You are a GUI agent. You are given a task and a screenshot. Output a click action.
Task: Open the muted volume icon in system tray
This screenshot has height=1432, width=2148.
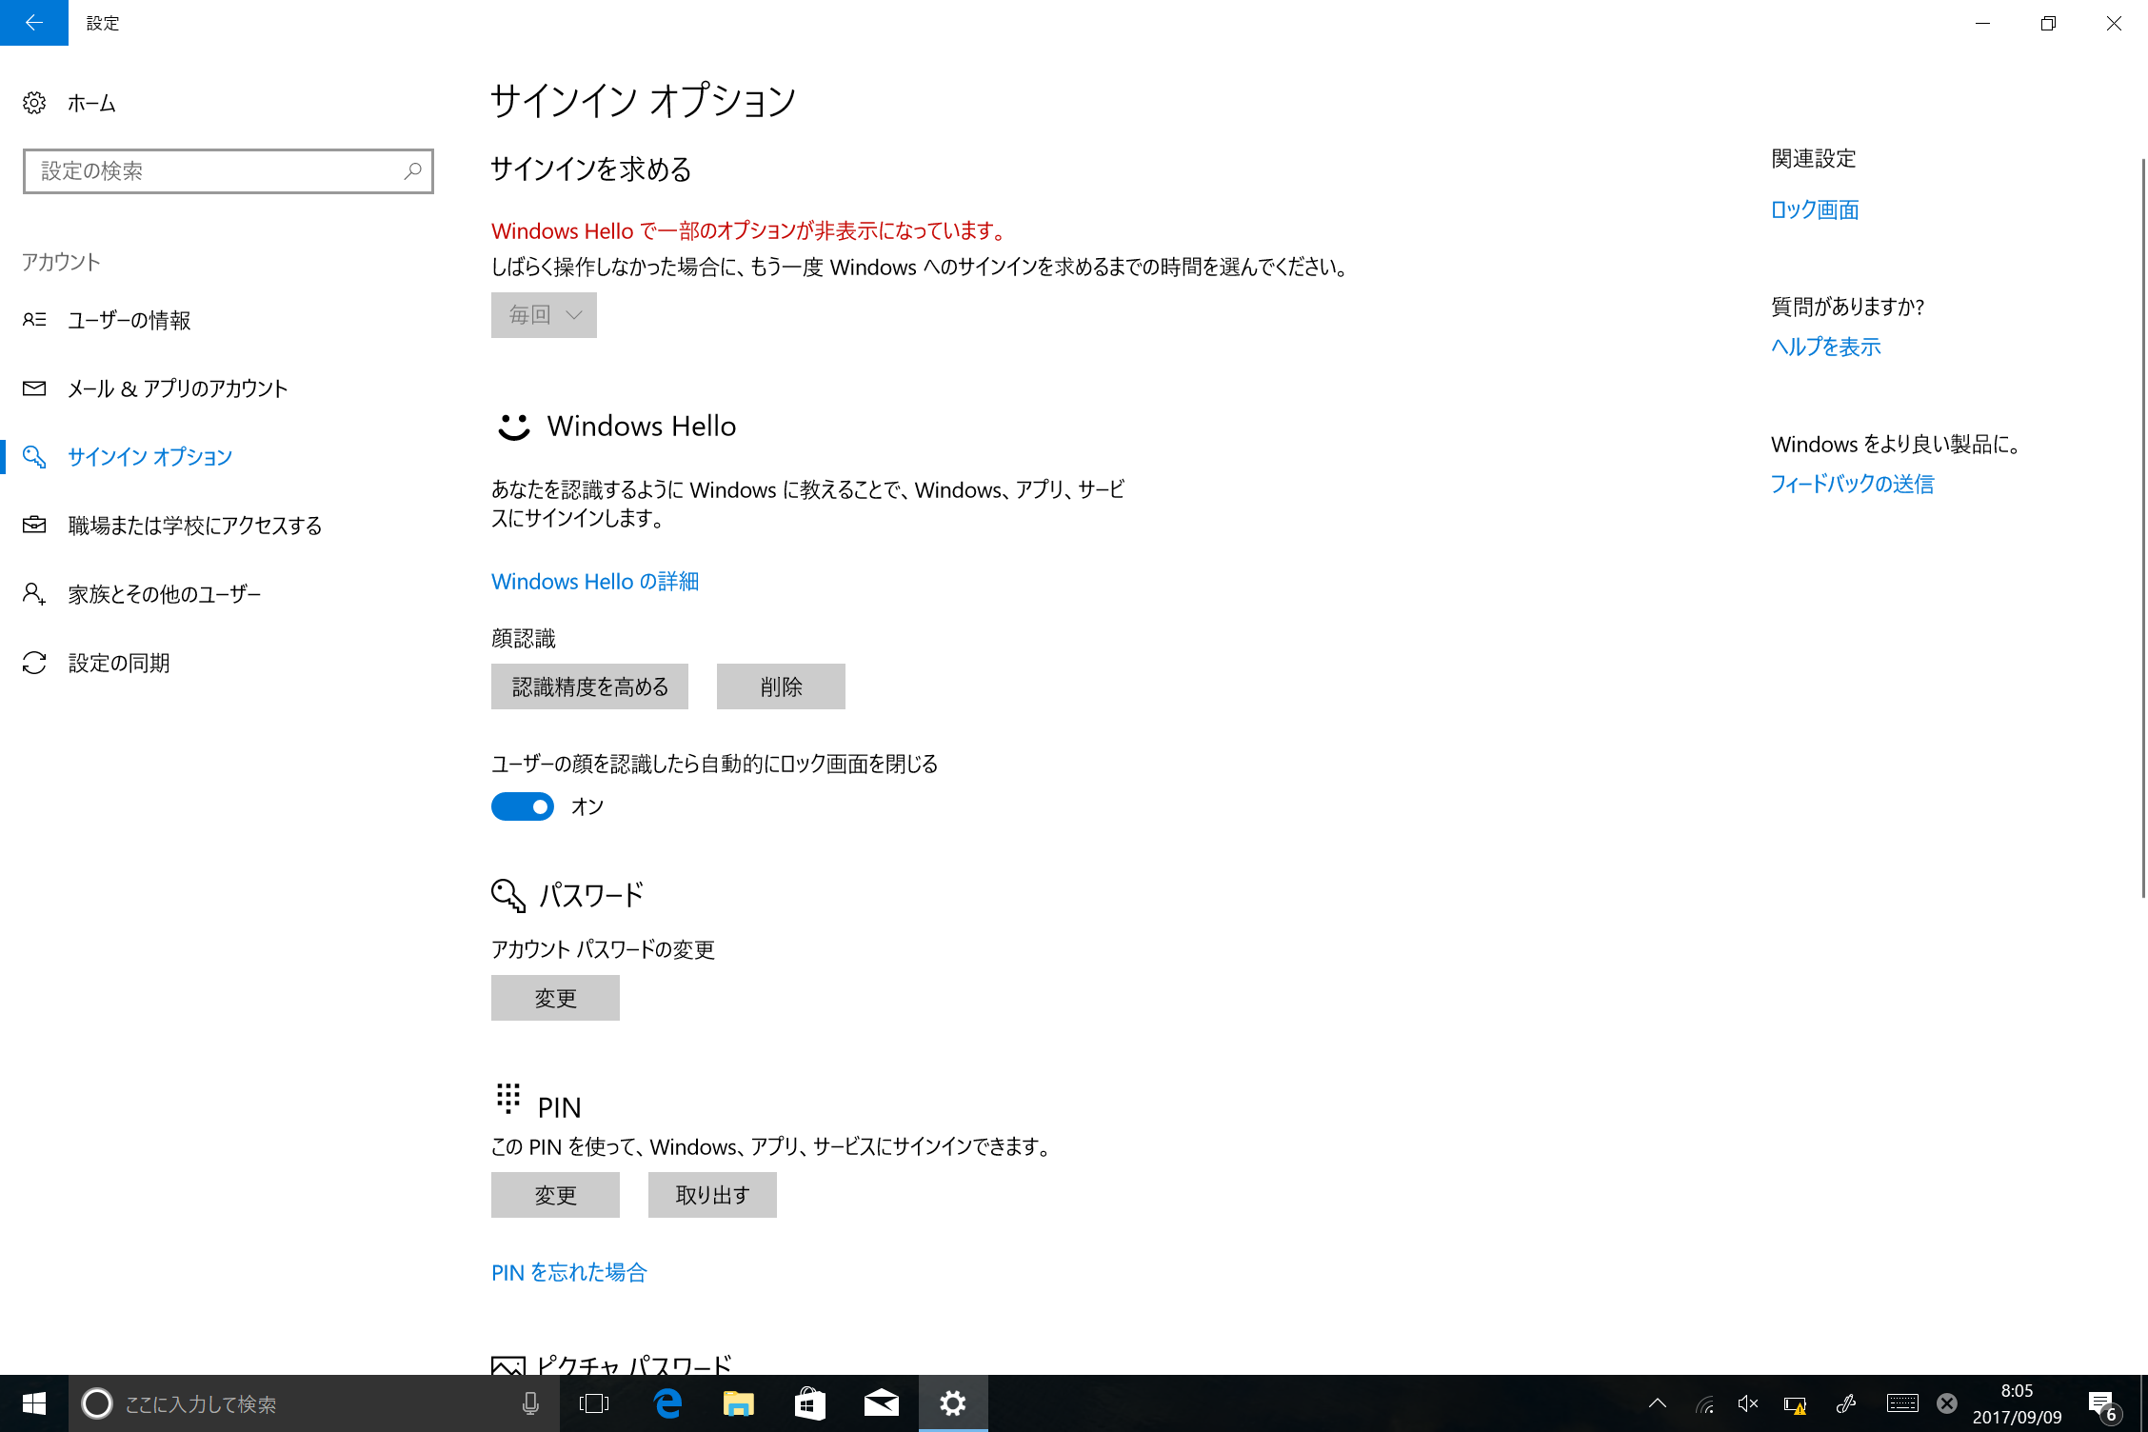tap(1747, 1403)
